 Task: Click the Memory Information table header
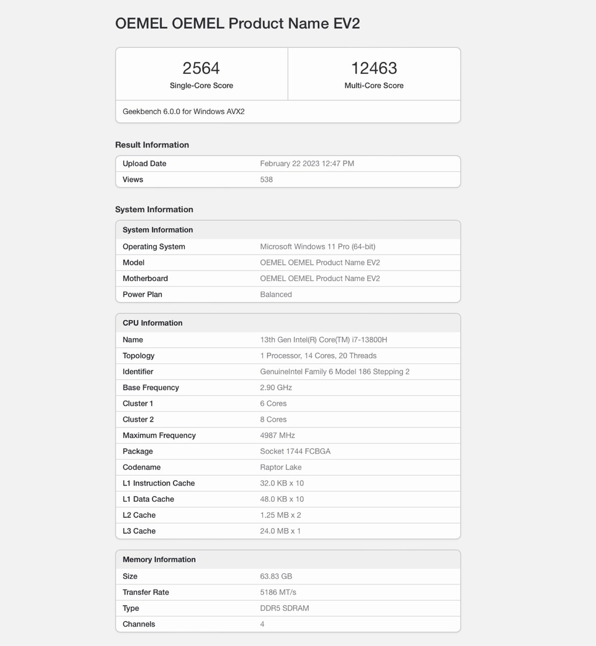click(159, 559)
